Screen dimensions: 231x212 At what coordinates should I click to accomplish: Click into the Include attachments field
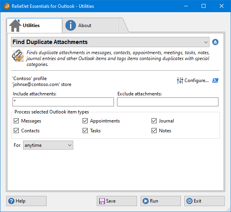click(63, 102)
